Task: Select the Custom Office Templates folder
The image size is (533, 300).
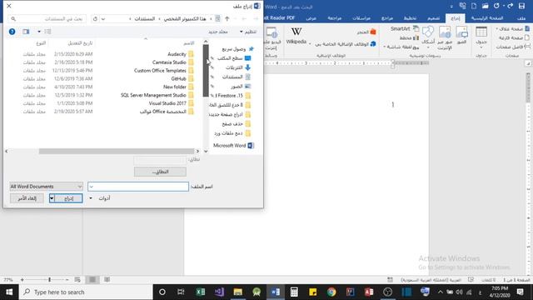Action: (163, 70)
